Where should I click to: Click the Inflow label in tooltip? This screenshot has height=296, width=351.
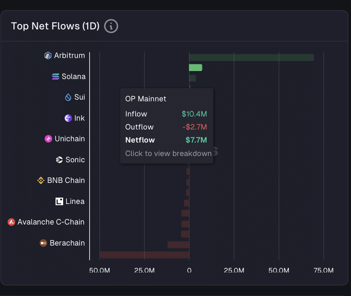tap(136, 114)
